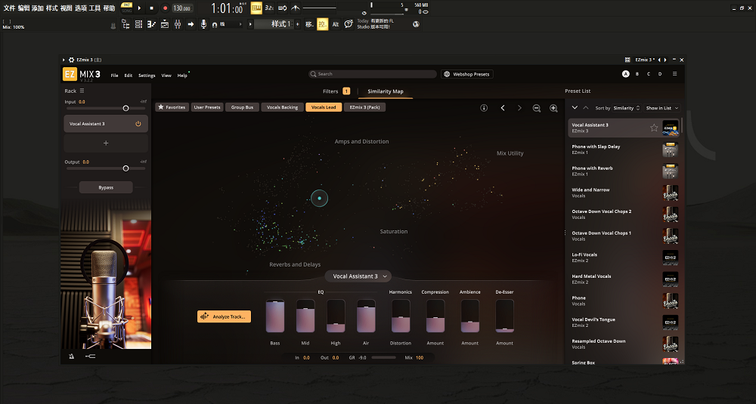Screen dimensions: 756x404
Task: Open the similarity map info icon
Action: [x=484, y=108]
